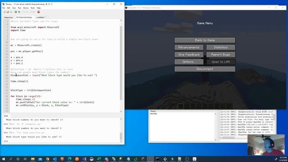Click the 'for block in range(50):' code line
The image size is (288, 162).
pos(26,96)
